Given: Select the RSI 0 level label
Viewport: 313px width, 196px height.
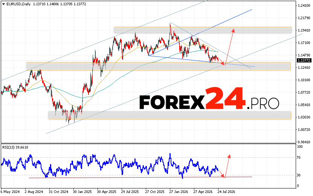Looking at the screenshot, I should click(x=298, y=186).
